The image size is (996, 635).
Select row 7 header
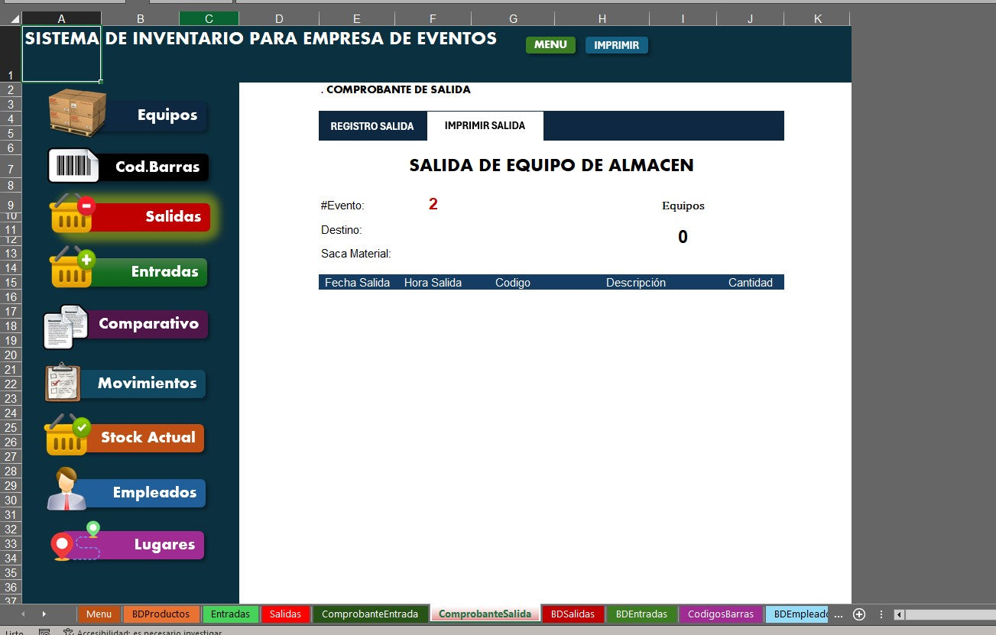pyautogui.click(x=11, y=167)
